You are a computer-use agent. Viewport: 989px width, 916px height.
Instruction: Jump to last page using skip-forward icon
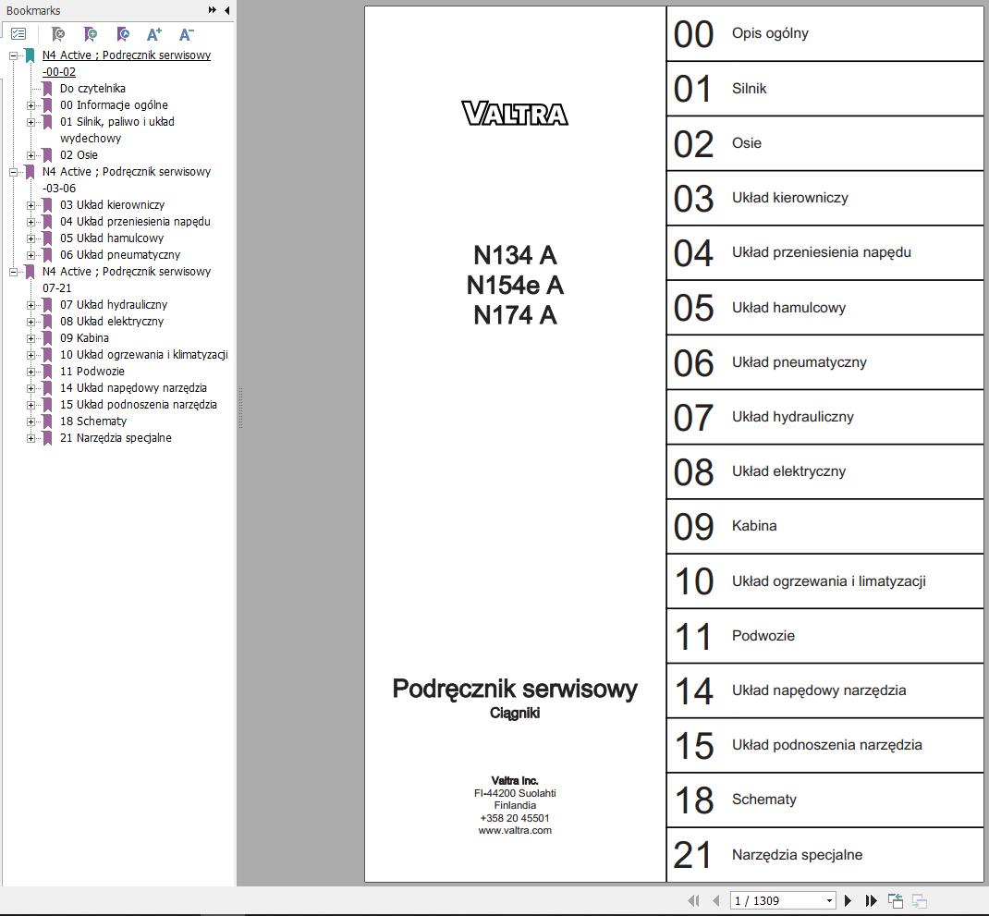pyautogui.click(x=870, y=899)
